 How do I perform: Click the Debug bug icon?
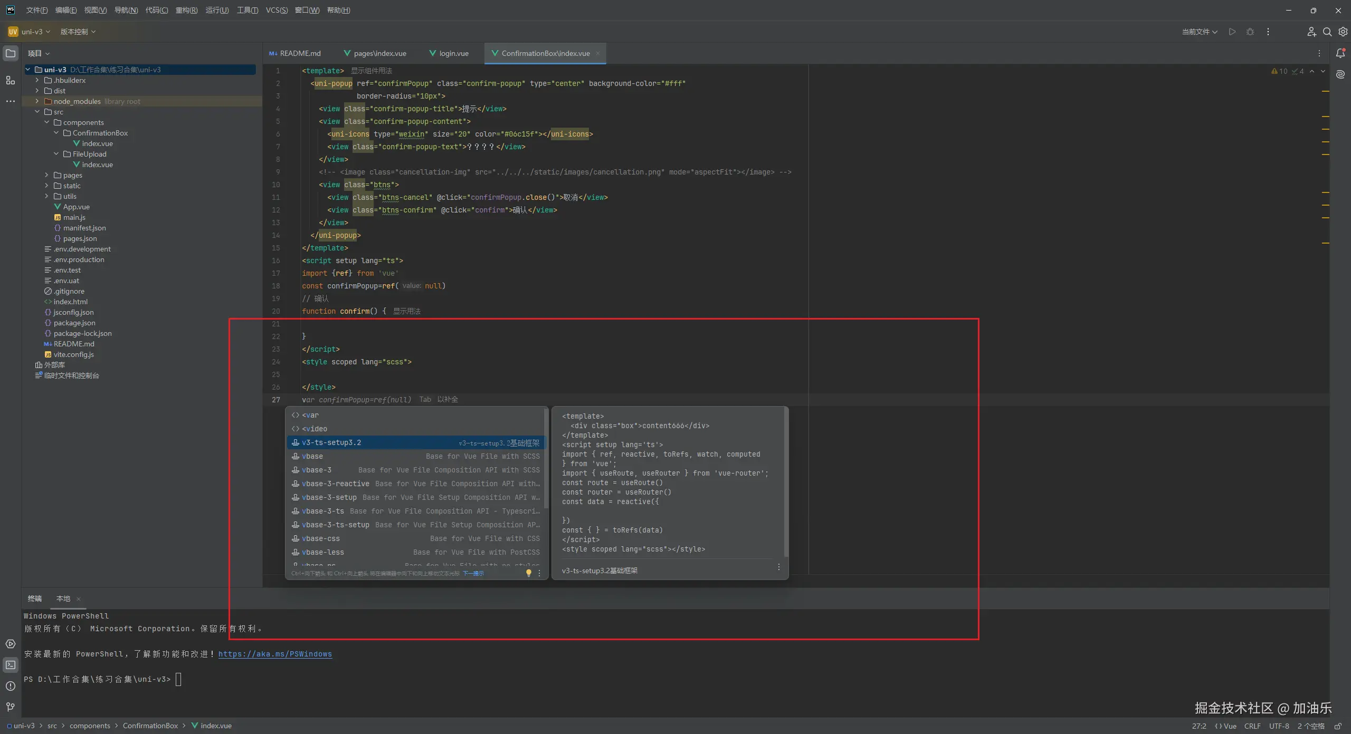1250,32
